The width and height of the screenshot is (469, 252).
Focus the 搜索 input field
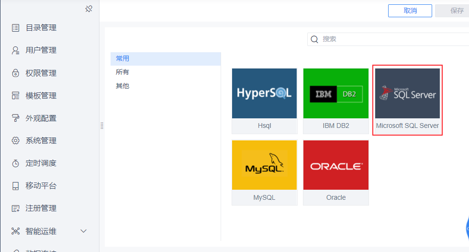point(388,39)
